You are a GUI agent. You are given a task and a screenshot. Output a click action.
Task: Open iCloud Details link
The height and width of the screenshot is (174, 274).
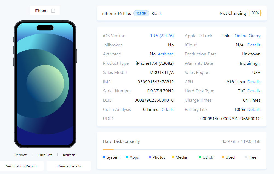click(x=254, y=45)
